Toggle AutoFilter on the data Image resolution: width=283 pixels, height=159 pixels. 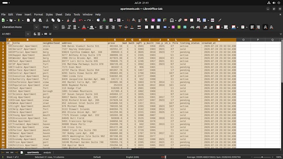pyautogui.click(x=146, y=20)
